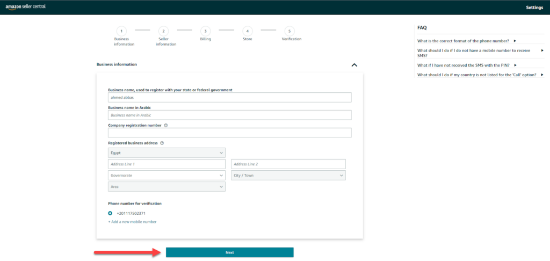Image resolution: width=550 pixels, height=261 pixels.
Task: Click the Address Line 2 field
Action: click(288, 164)
